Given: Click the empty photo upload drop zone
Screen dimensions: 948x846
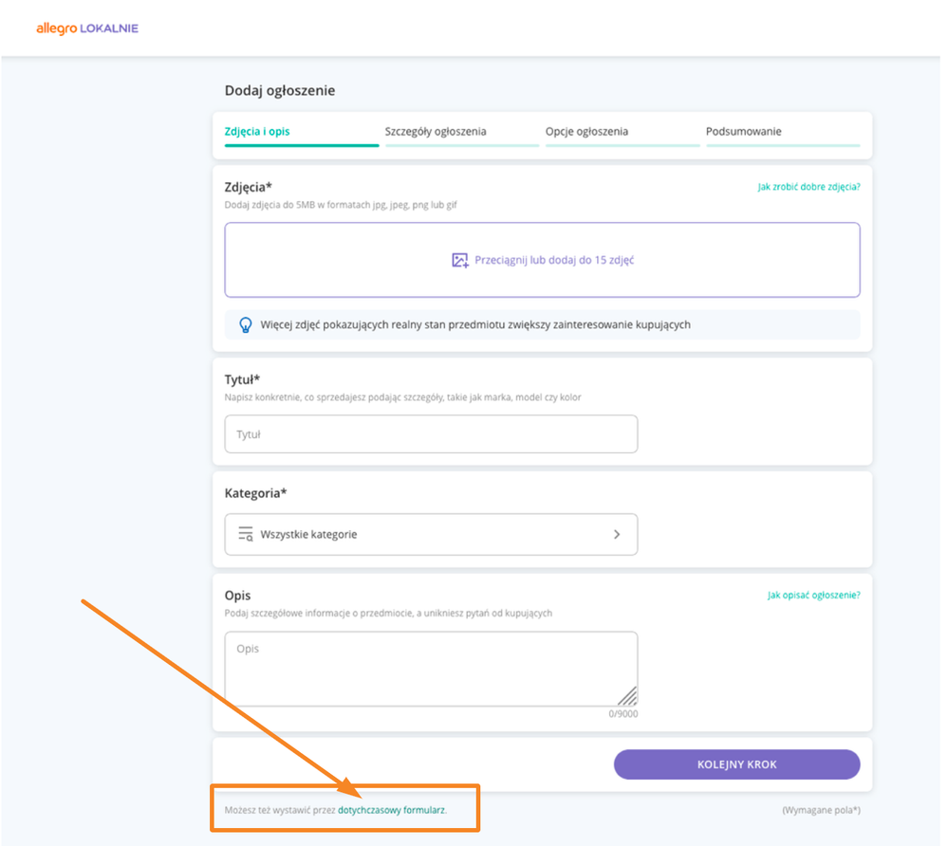Looking at the screenshot, I should tap(542, 260).
